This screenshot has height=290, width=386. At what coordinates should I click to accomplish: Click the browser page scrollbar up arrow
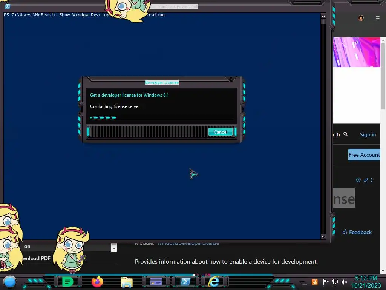pos(383,40)
